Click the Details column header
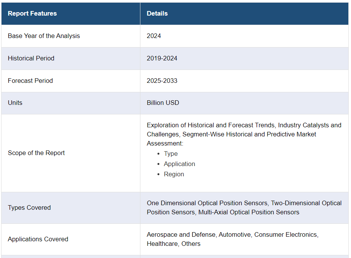 point(157,13)
